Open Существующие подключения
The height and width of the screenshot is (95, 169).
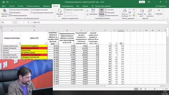[x=42, y=13]
